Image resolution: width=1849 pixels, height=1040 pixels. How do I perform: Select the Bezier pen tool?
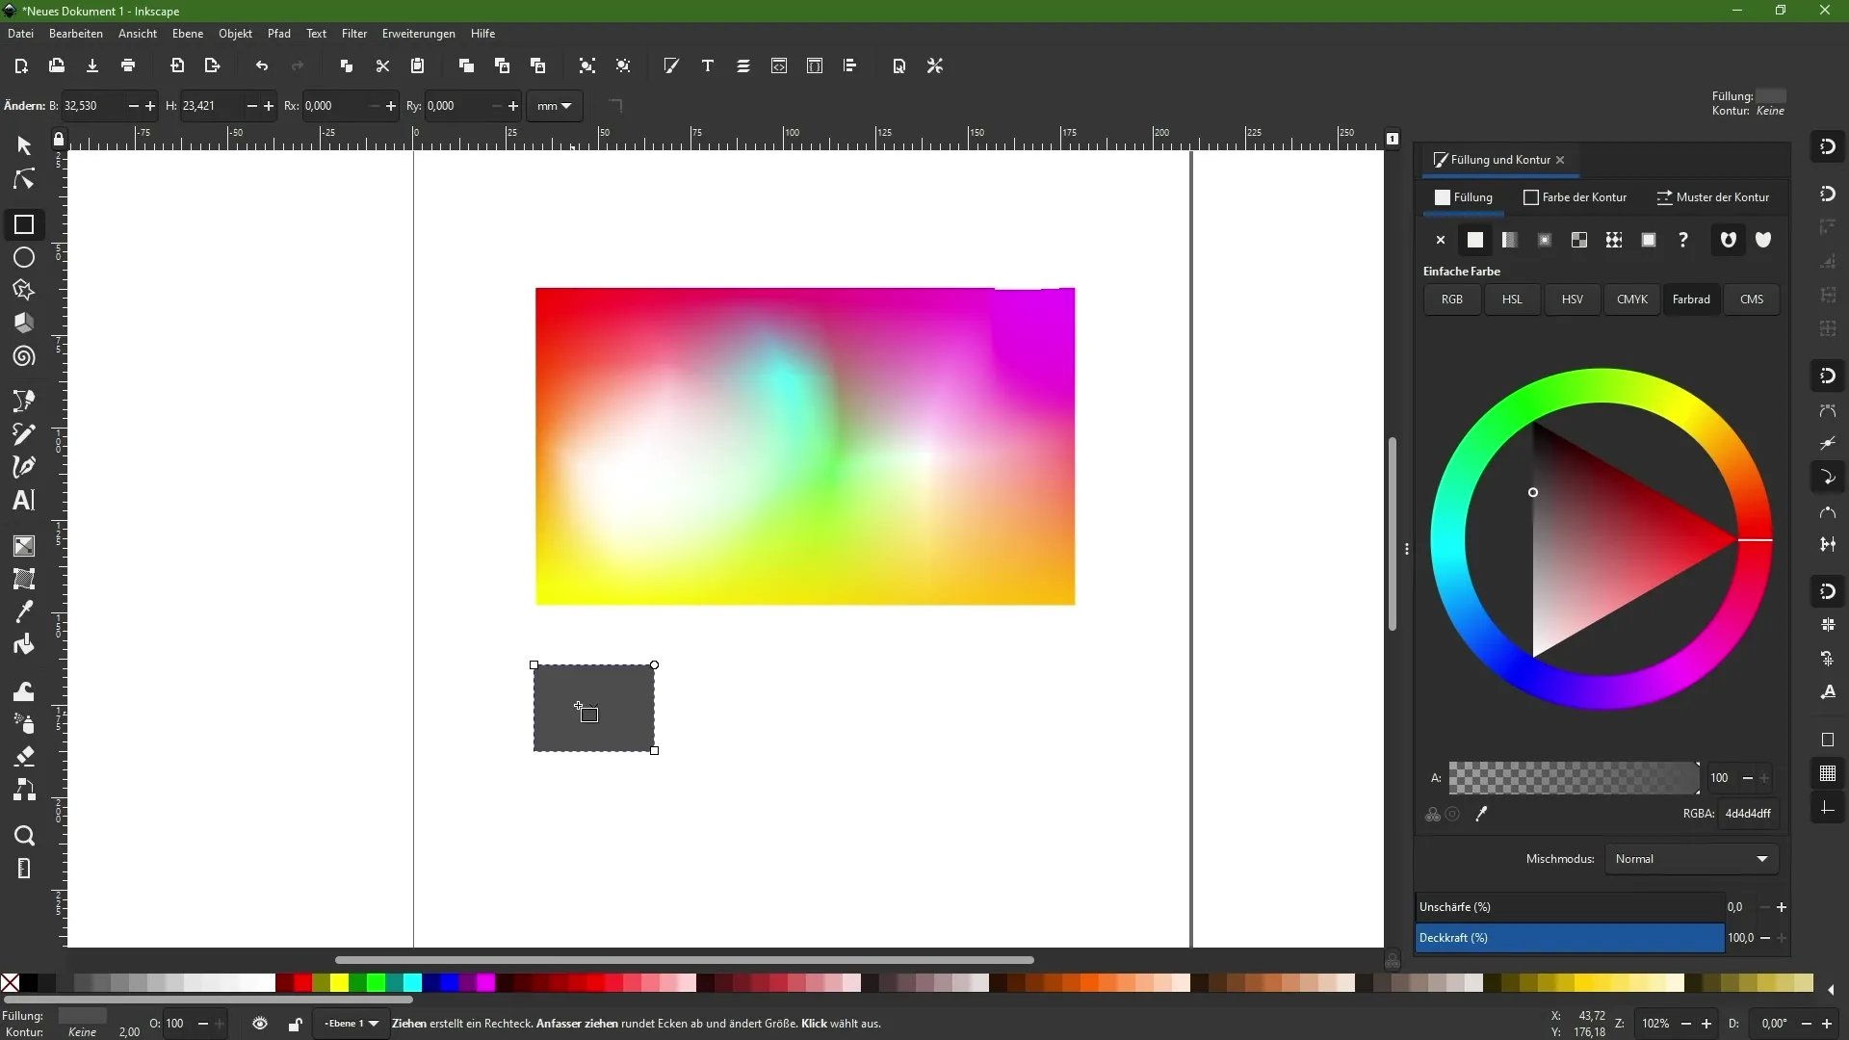[24, 401]
